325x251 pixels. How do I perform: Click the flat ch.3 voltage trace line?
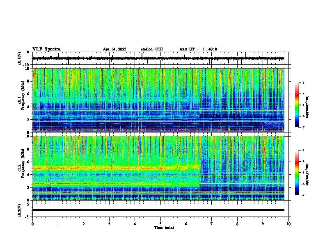pyautogui.click(x=158, y=210)
